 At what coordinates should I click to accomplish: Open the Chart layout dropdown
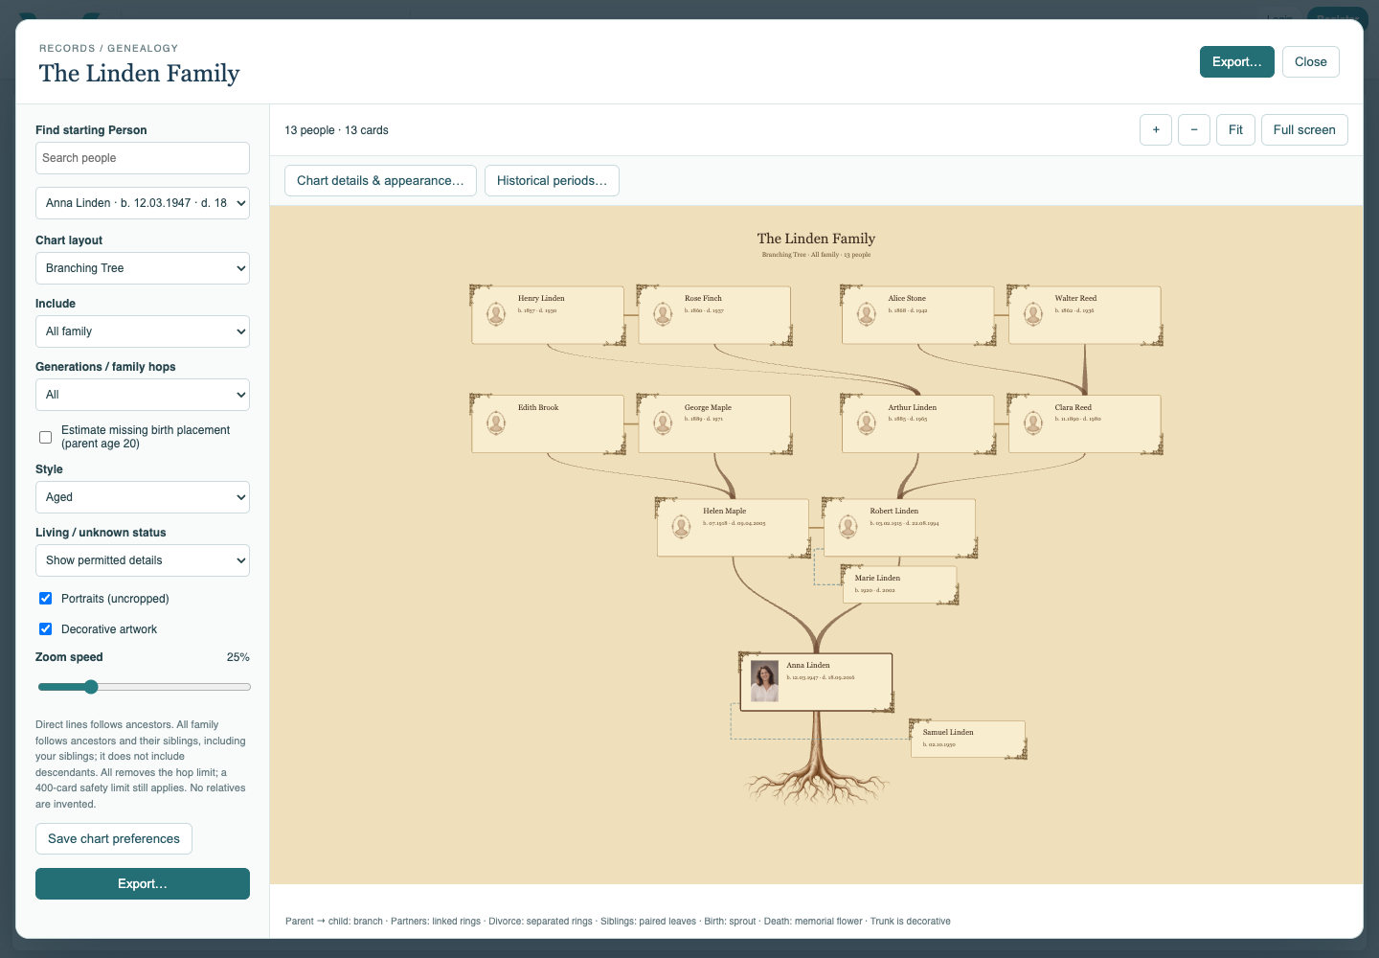click(x=143, y=268)
